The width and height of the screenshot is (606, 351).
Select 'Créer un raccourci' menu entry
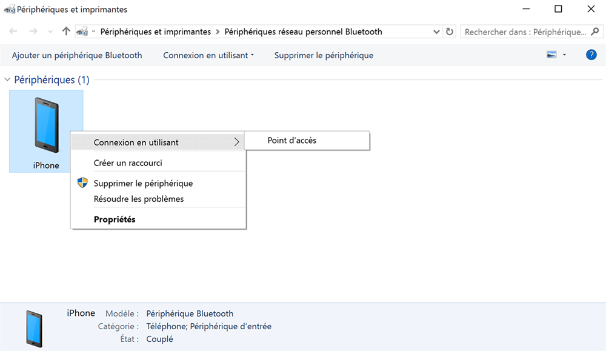[128, 163]
